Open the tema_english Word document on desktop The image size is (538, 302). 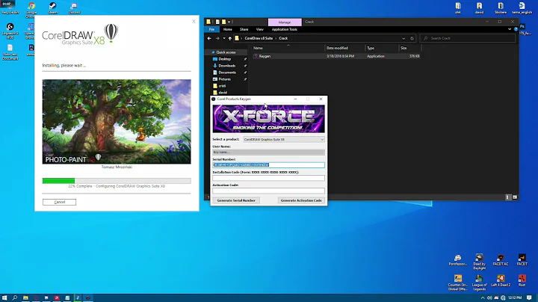tap(522, 8)
